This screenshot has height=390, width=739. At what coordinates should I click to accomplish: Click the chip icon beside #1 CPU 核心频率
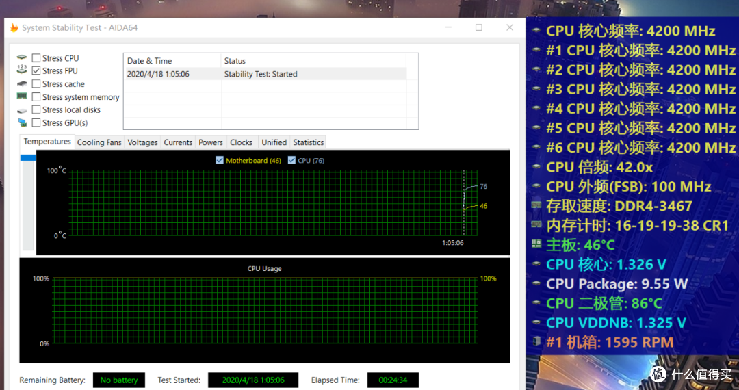[536, 50]
